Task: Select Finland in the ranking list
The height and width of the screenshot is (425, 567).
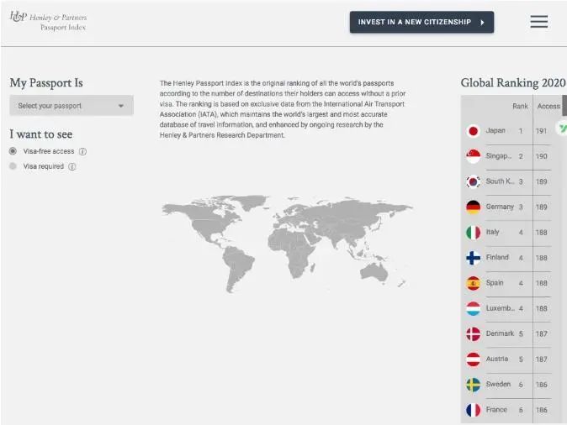Action: point(497,257)
